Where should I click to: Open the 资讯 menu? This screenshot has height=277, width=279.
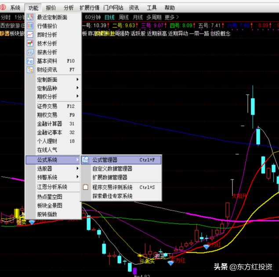tap(134, 8)
